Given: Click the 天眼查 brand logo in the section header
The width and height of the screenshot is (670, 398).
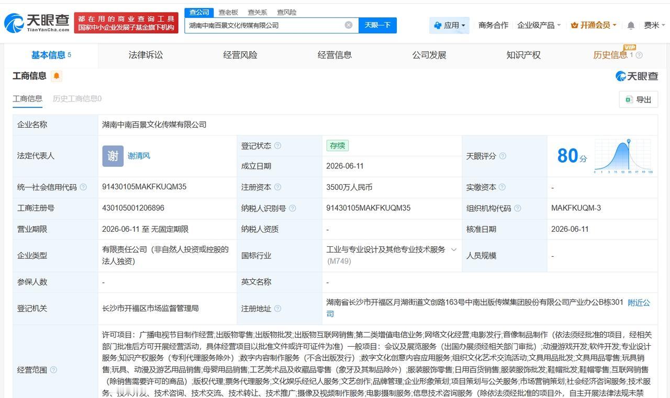Looking at the screenshot, I should [x=636, y=76].
